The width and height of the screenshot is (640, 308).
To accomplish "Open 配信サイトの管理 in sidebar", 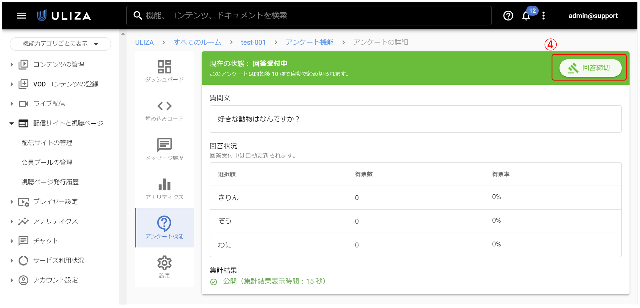I will click(47, 143).
